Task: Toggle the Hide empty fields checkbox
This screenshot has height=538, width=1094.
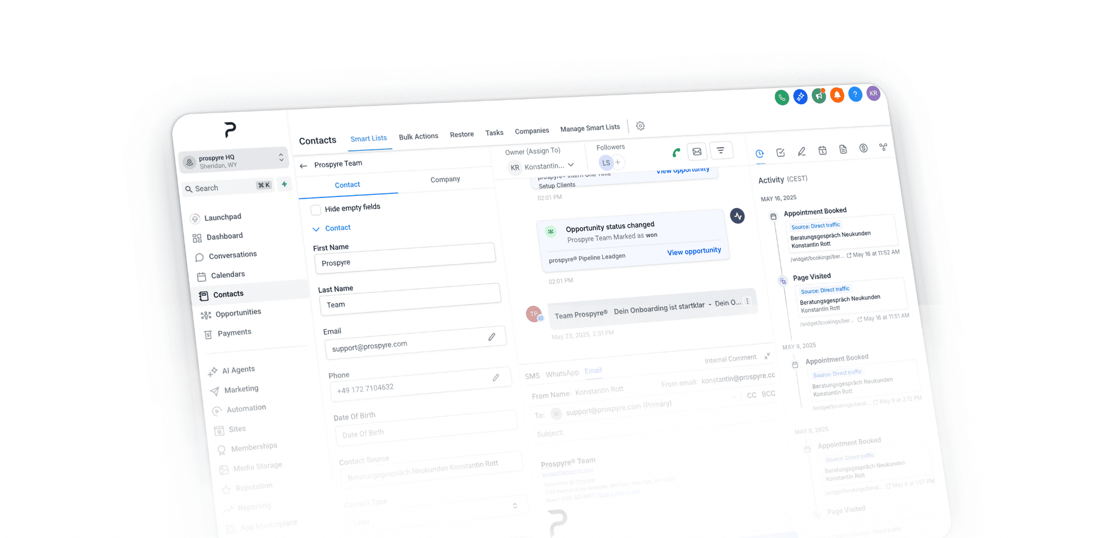Action: coord(316,210)
